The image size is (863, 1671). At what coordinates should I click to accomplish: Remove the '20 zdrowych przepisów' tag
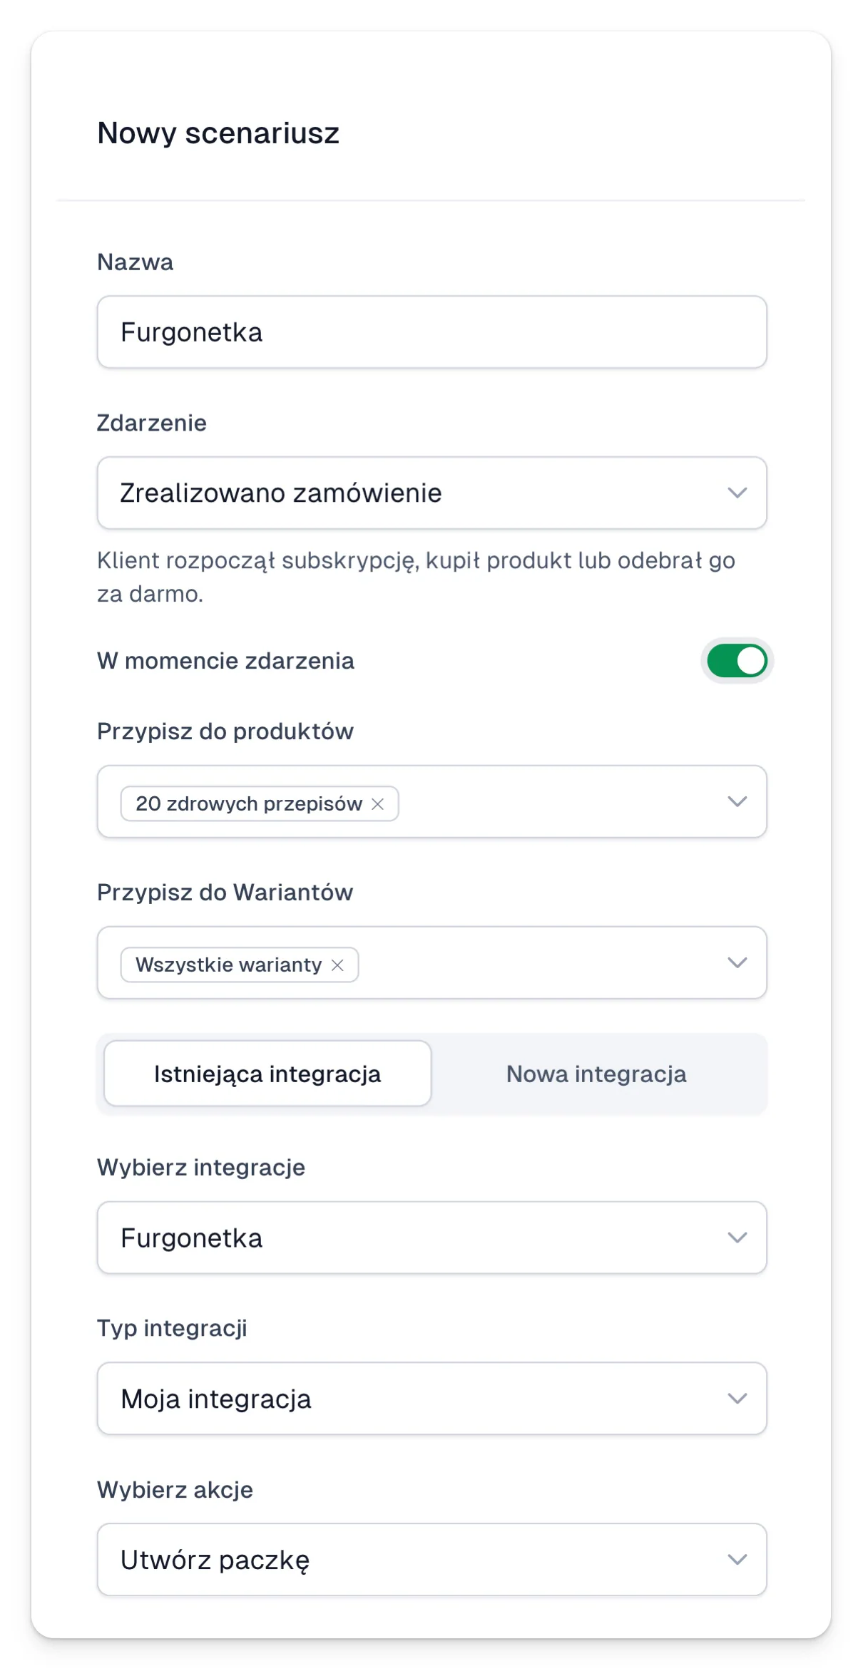pos(378,804)
